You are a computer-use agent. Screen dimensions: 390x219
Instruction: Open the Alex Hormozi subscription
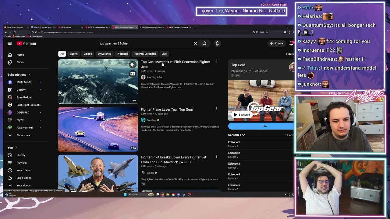pos(24,128)
